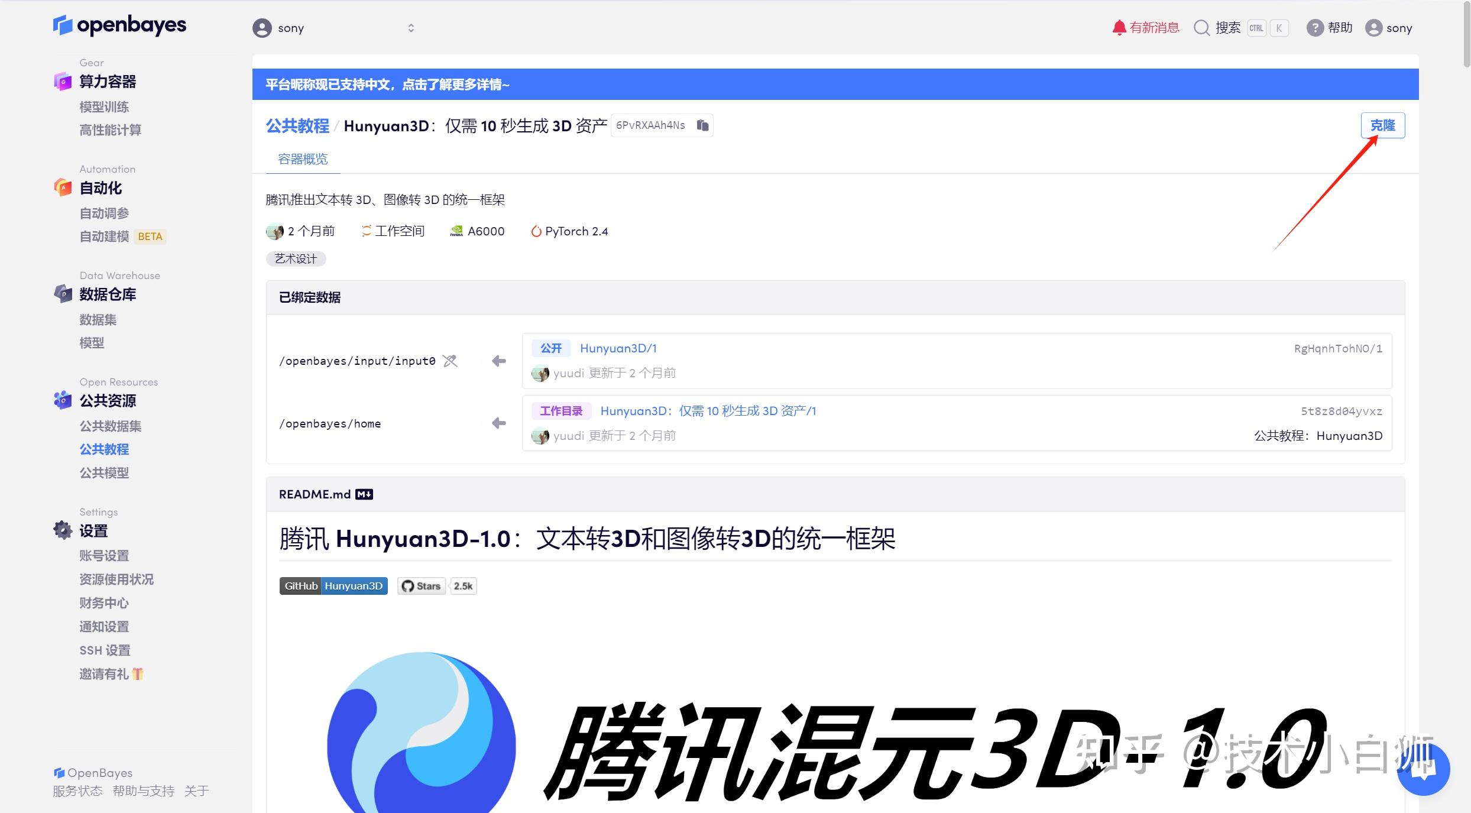The image size is (1471, 813).
Task: Open the workspace selector dropdown beside sony
Action: coord(411,28)
